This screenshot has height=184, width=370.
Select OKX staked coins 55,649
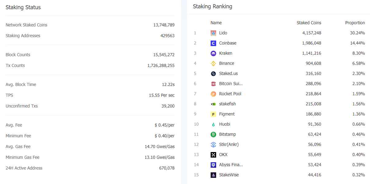(315, 155)
